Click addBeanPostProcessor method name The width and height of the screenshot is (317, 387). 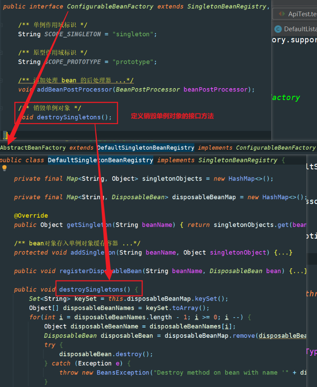pos(74,89)
